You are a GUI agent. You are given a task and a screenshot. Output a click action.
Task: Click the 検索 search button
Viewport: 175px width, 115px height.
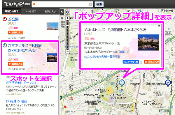pyautogui.click(x=99, y=4)
